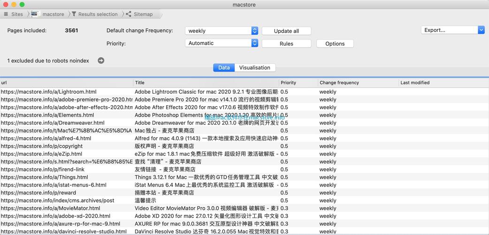Switch to the Visualisation tab
The width and height of the screenshot is (489, 235).
[255, 68]
